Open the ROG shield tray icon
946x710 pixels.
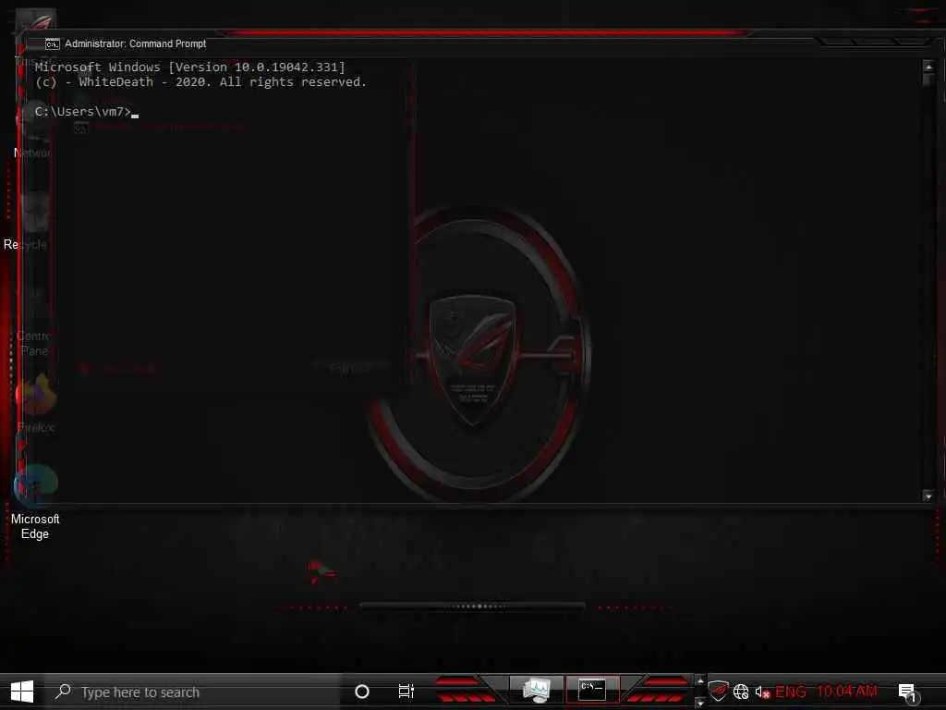(718, 692)
